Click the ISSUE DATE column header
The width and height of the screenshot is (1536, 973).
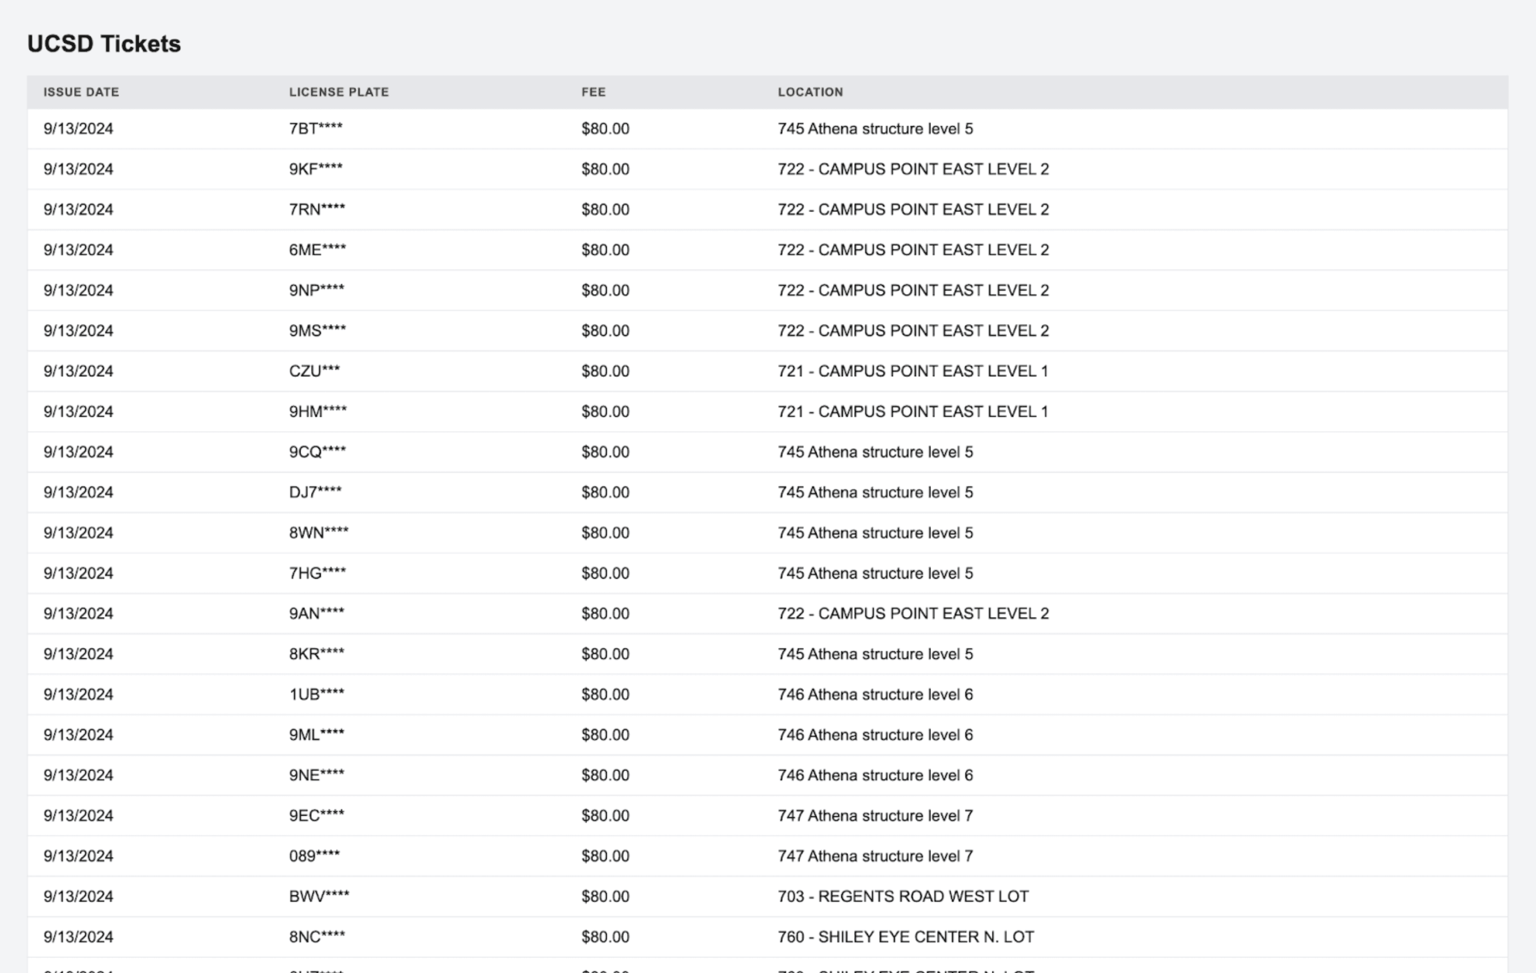(x=81, y=92)
